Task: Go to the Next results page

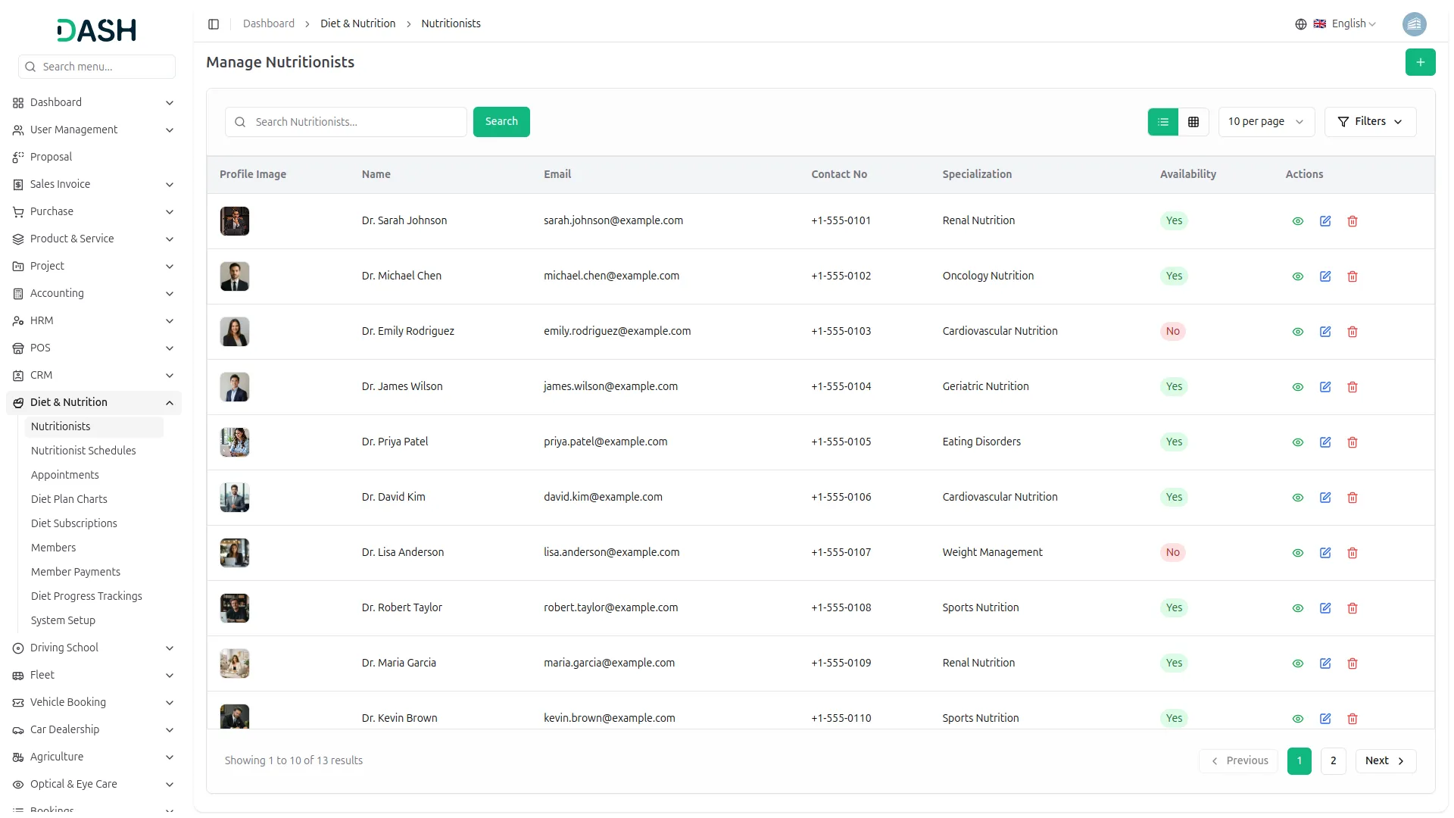Action: [x=1385, y=760]
